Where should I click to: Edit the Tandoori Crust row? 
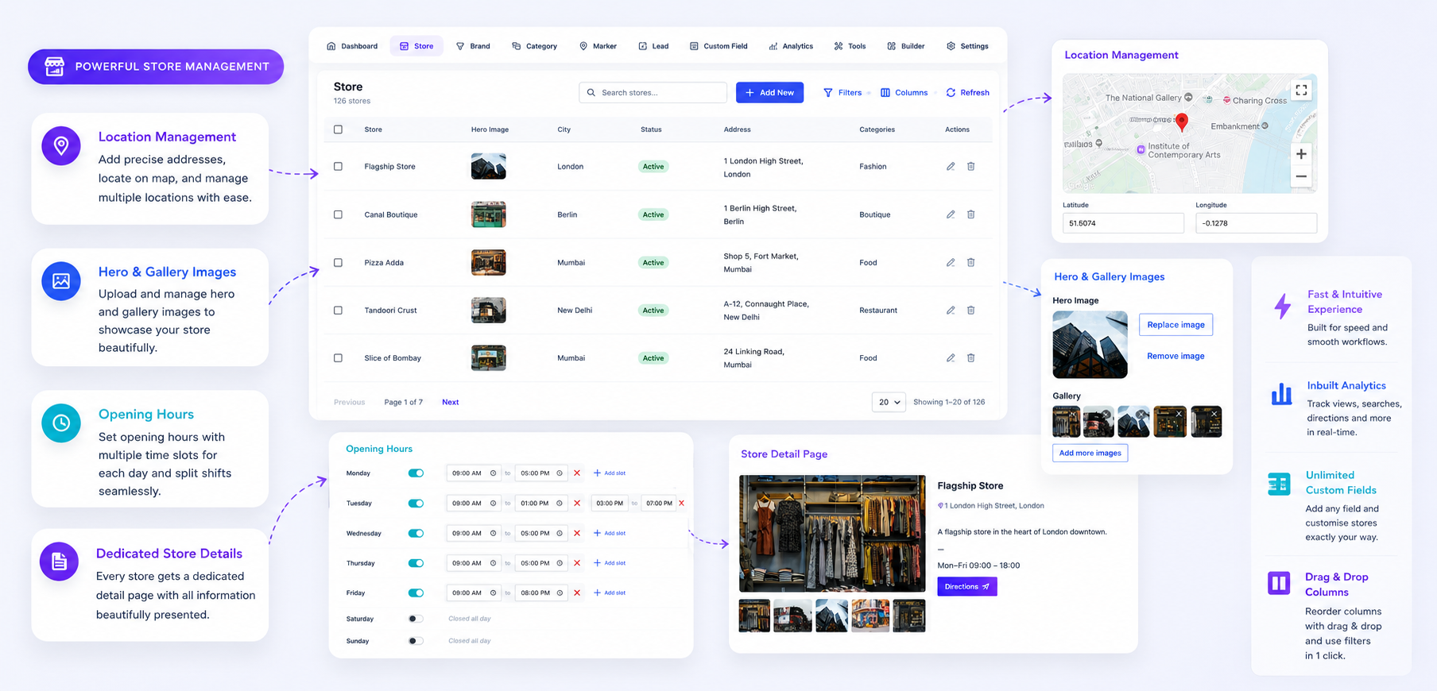point(951,311)
